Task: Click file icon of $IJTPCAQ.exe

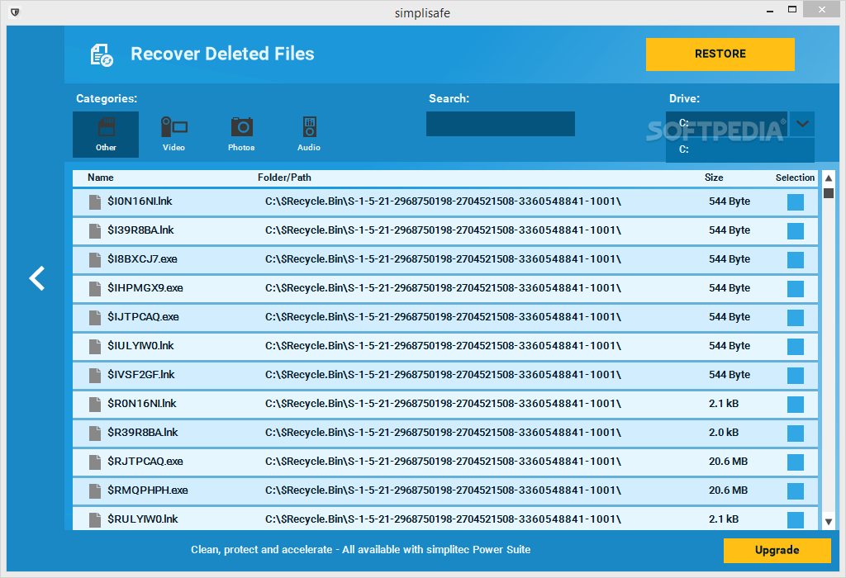Action: click(95, 318)
